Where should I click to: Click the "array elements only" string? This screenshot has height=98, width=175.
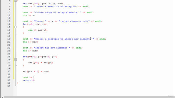click(74, 21)
